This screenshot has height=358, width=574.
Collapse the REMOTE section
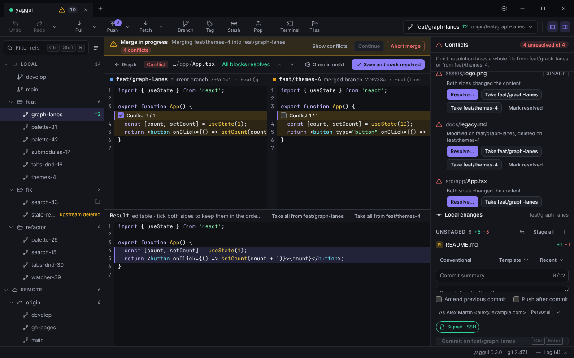click(6, 290)
